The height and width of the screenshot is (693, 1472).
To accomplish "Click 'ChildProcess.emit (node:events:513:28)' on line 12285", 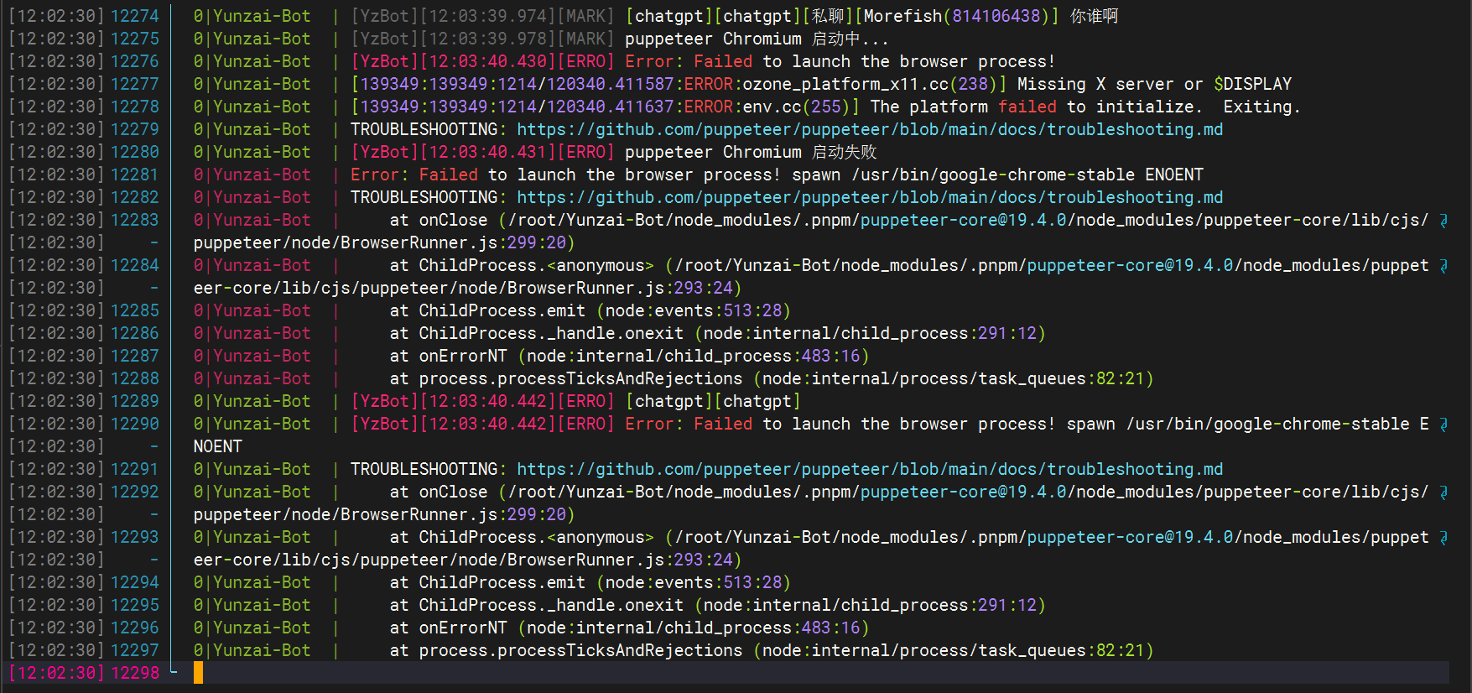I will [605, 310].
